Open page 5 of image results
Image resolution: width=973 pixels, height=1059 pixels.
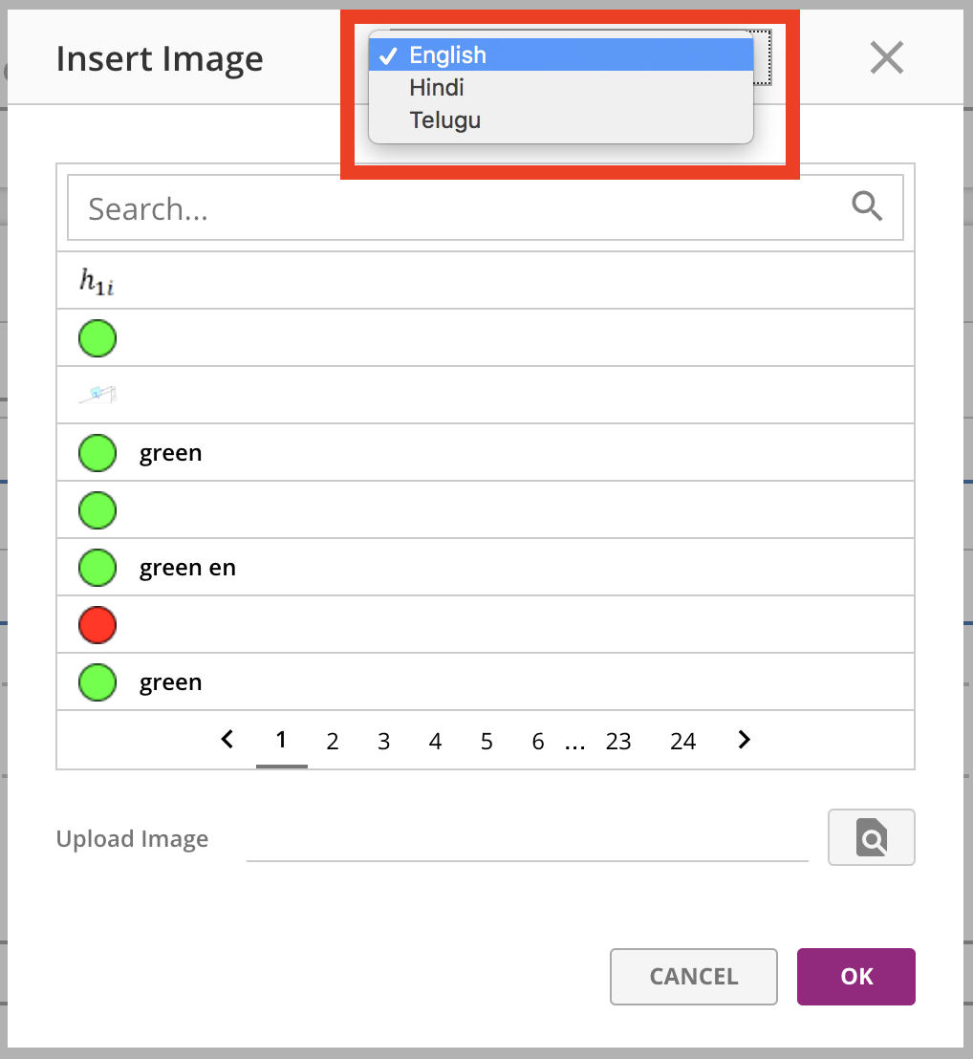pyautogui.click(x=486, y=742)
